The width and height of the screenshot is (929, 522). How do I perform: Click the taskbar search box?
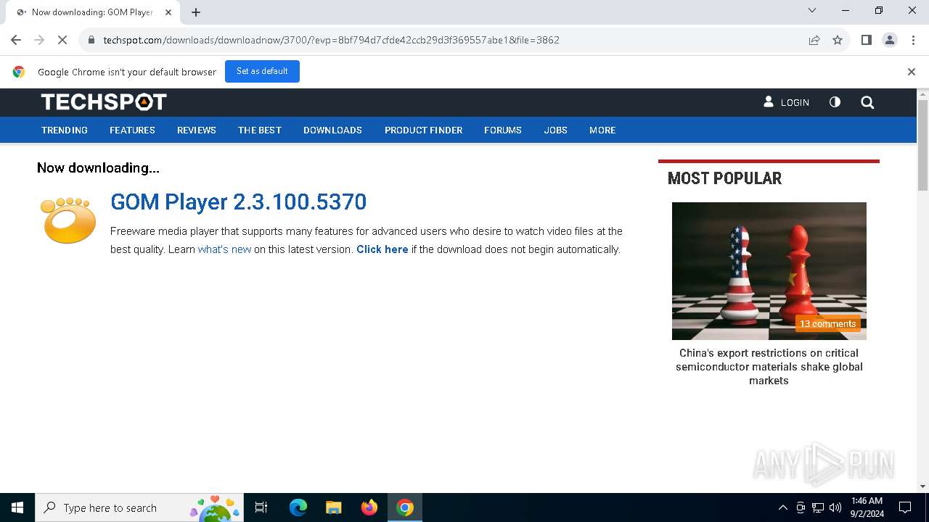click(x=139, y=507)
